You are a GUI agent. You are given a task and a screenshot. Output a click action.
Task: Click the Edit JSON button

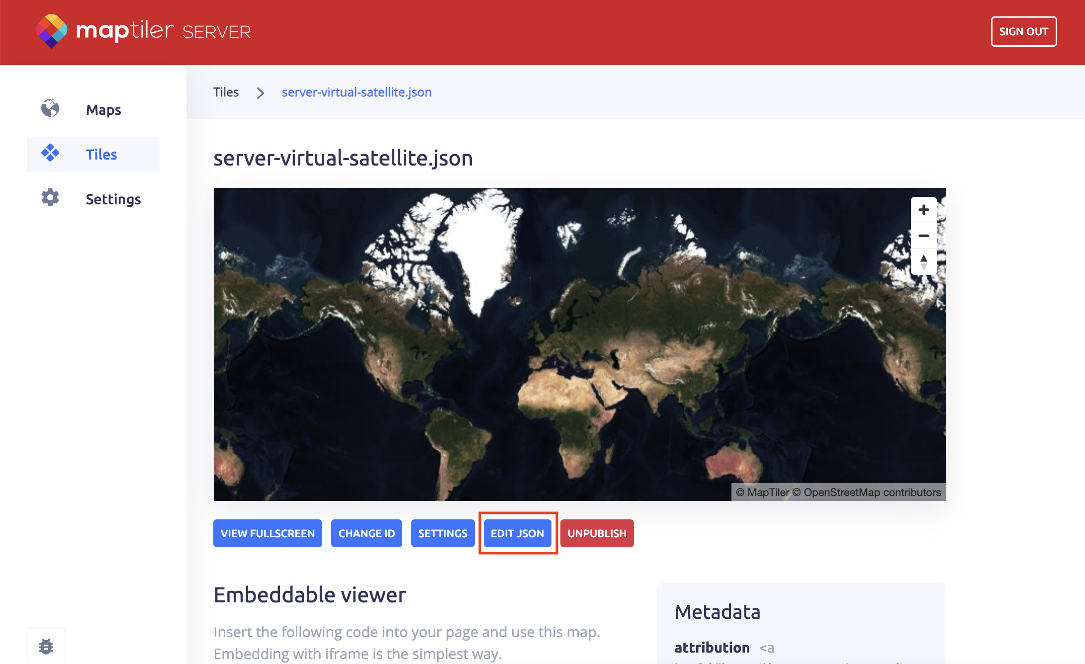(x=517, y=533)
